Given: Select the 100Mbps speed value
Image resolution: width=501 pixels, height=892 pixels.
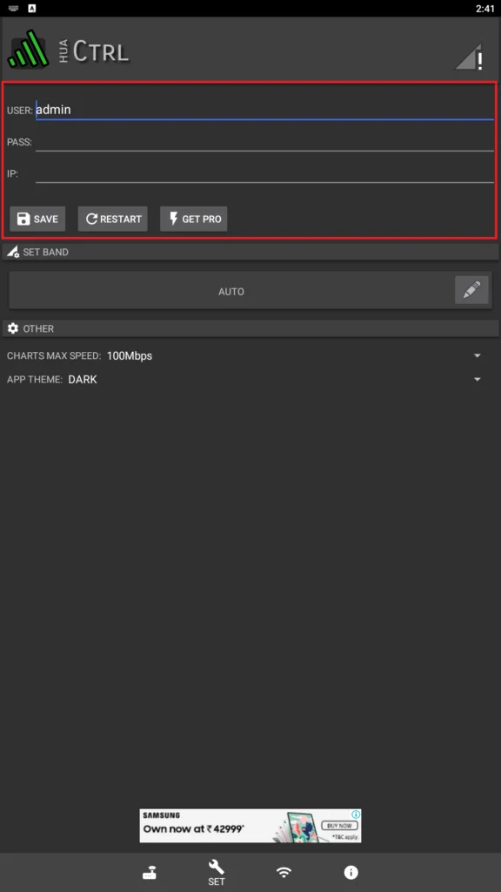Looking at the screenshot, I should click(x=130, y=356).
